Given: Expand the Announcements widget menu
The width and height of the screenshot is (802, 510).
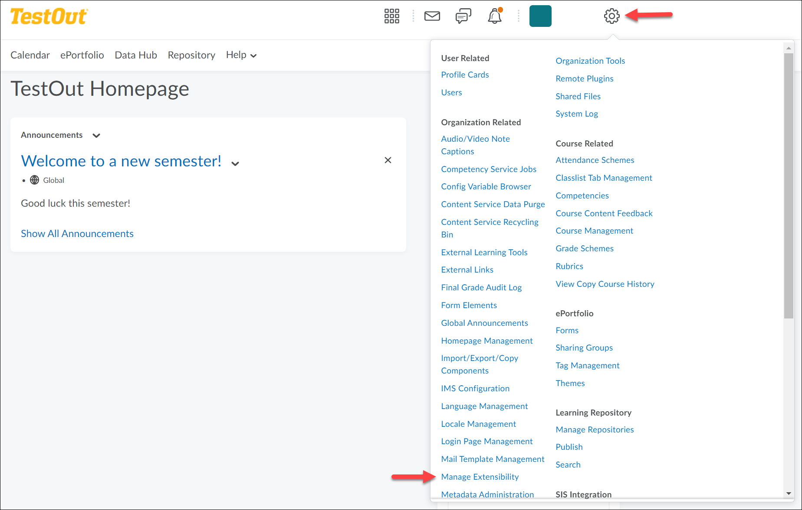Looking at the screenshot, I should (x=96, y=135).
